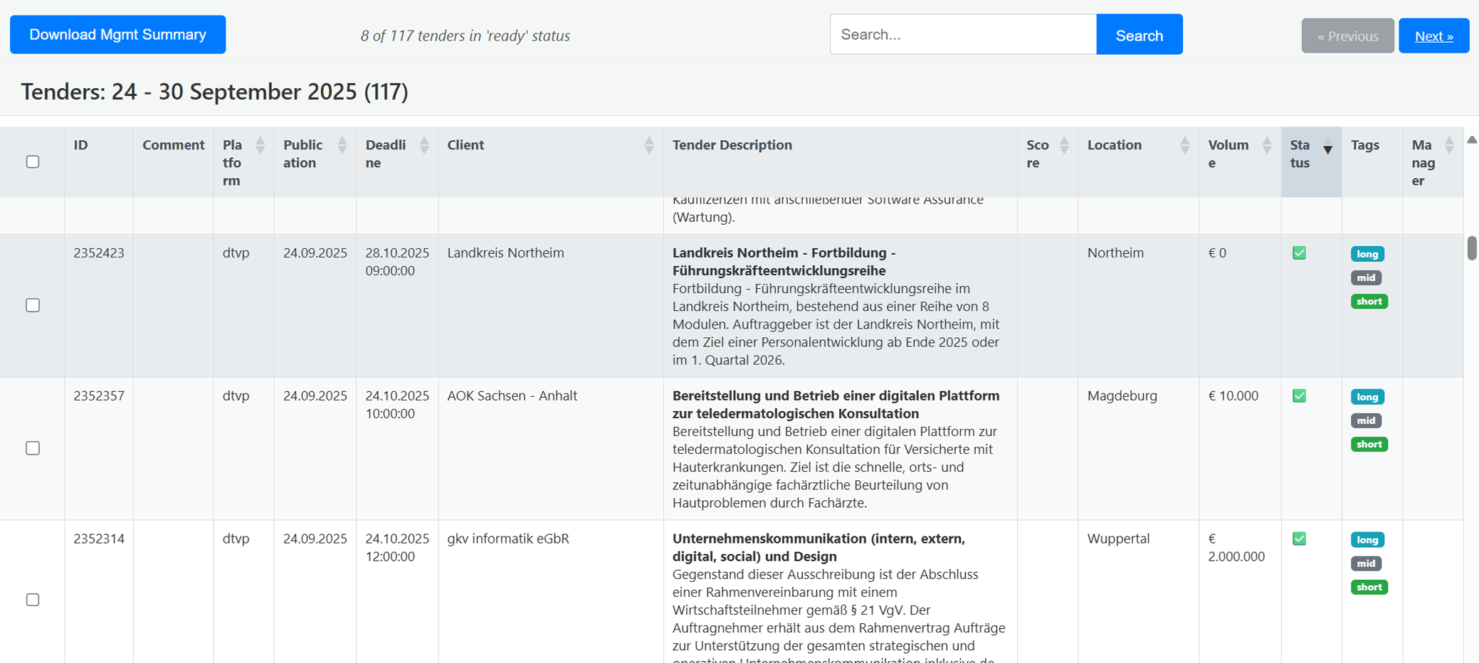Check the row box for tender 2352357
Viewport: 1479px width, 663px height.
point(33,448)
